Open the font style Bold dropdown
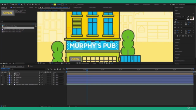Screen dimensions: 196x110 click(x=180, y=20)
